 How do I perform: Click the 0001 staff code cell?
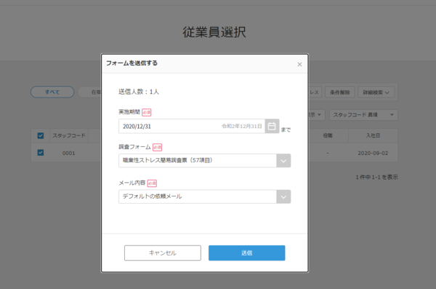tap(69, 153)
